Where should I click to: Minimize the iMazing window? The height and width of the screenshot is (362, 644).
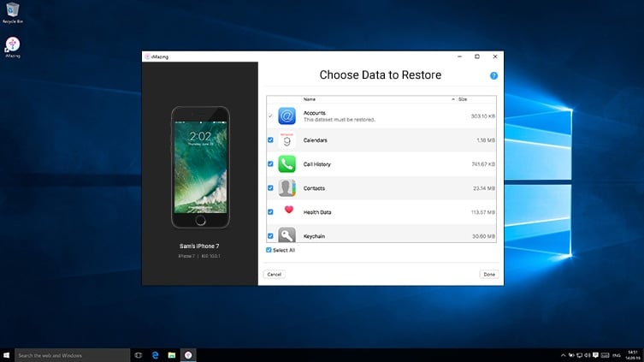pyautogui.click(x=459, y=56)
